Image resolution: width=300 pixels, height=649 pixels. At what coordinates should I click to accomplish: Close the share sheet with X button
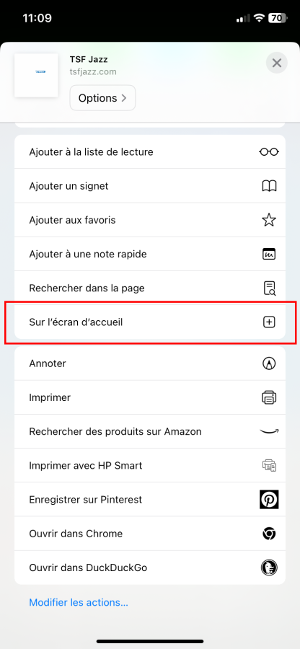coord(277,63)
